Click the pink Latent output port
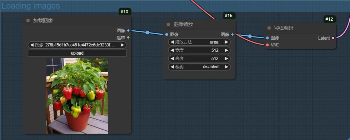 tap(333, 38)
